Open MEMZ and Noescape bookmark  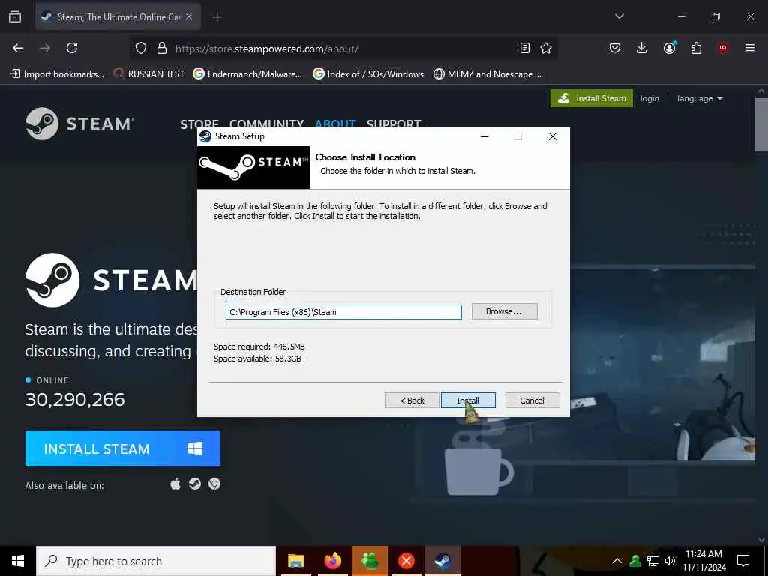coord(487,74)
